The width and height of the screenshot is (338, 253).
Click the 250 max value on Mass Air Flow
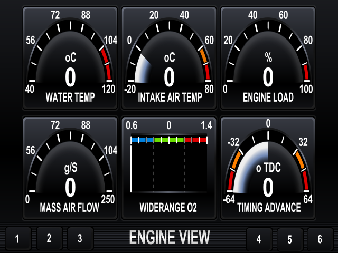pyautogui.click(x=108, y=199)
